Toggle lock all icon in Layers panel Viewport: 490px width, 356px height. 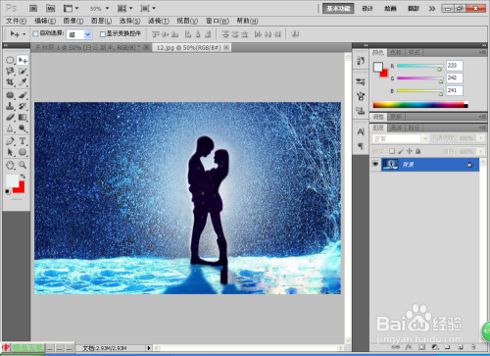[x=417, y=151]
